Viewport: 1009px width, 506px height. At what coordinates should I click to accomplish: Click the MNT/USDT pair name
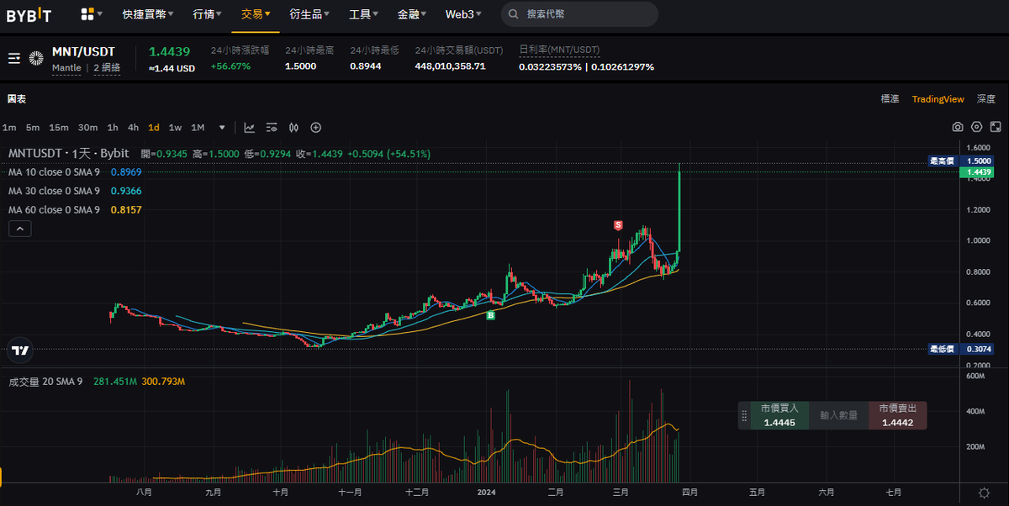click(x=83, y=51)
